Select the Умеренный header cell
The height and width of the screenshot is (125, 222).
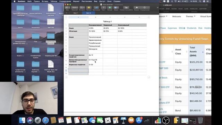pyautogui.click(x=110, y=25)
